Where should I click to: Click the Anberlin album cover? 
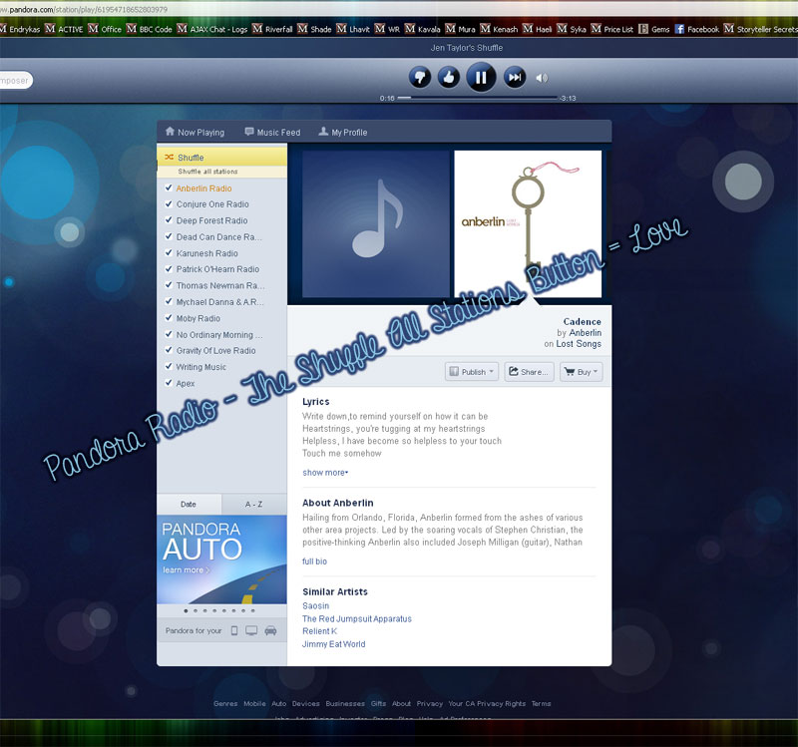[x=528, y=223]
